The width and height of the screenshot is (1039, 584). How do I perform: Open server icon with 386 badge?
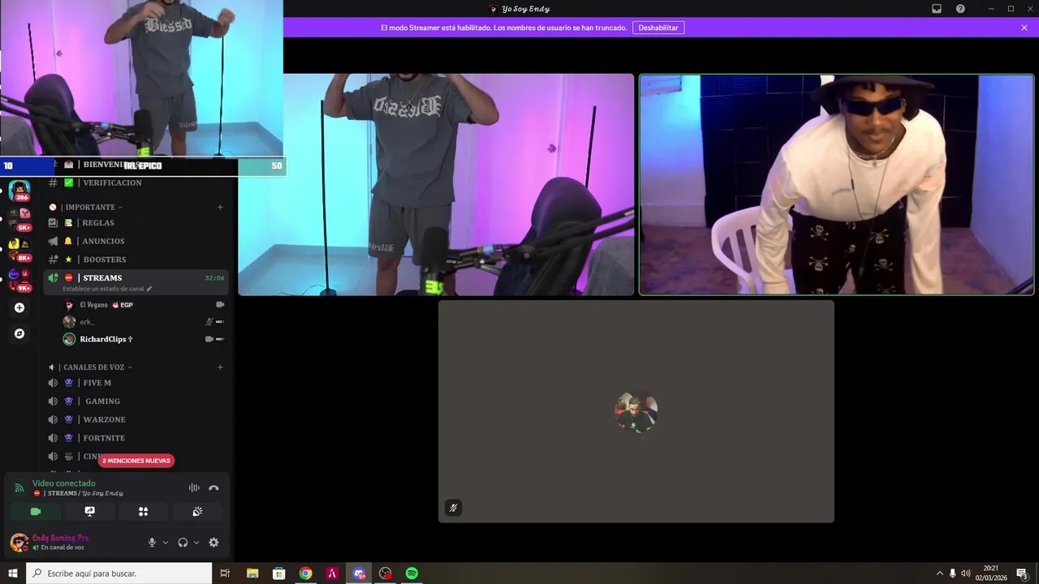click(x=19, y=191)
